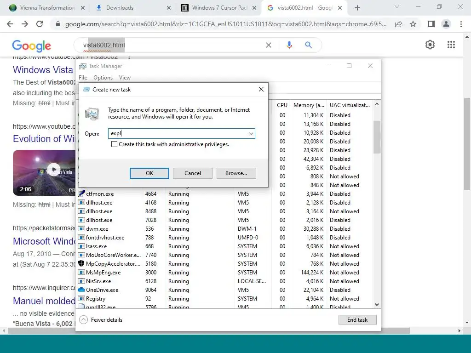Viewport: 471px width, 353px height.
Task: Click Cancel in Create new task dialog
Action: pos(193,173)
